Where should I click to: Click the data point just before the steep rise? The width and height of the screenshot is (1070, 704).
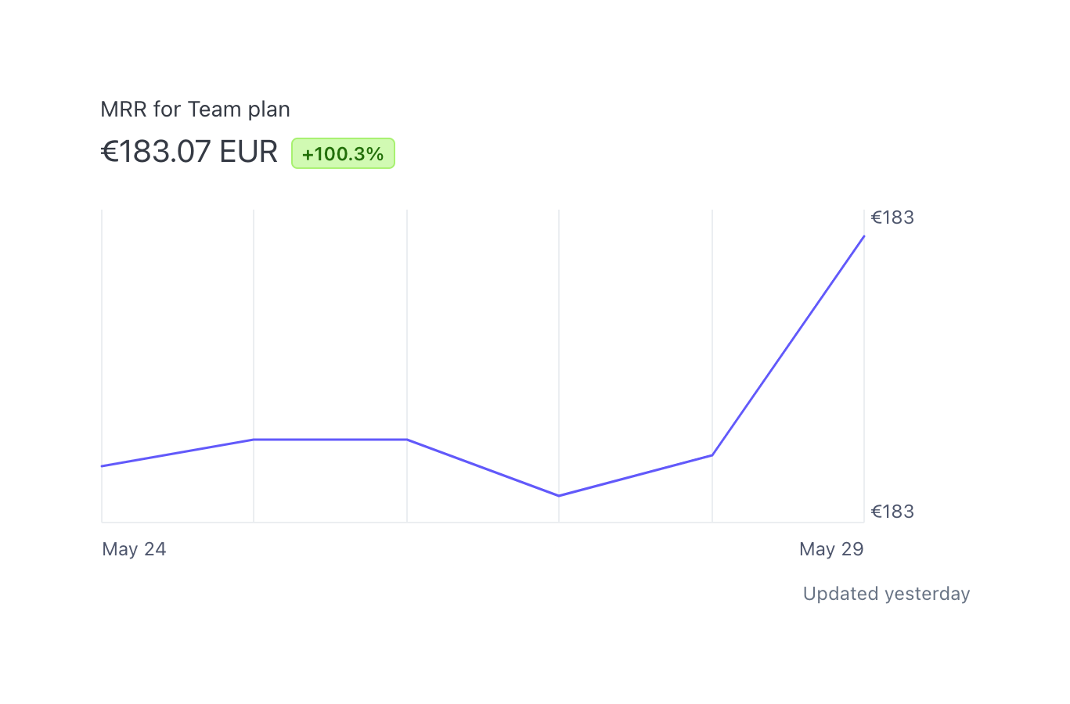click(x=712, y=454)
